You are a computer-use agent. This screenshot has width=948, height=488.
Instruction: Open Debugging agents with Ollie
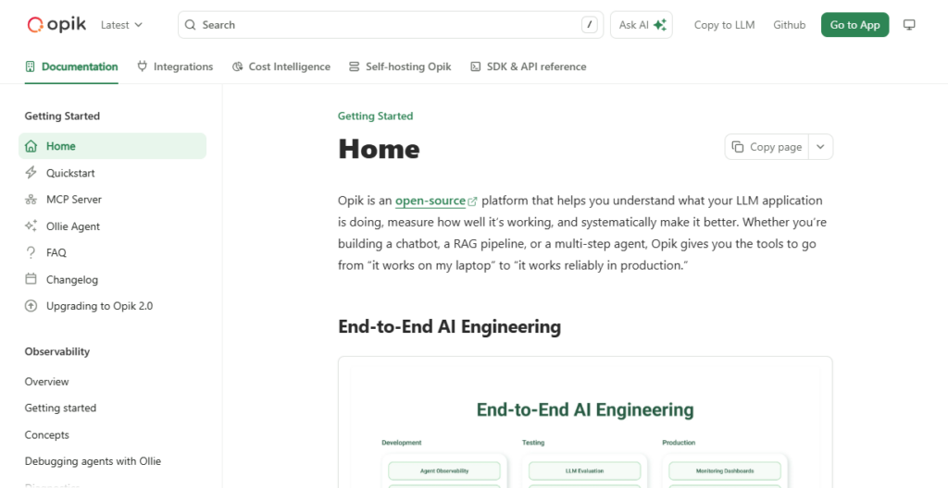(x=93, y=461)
